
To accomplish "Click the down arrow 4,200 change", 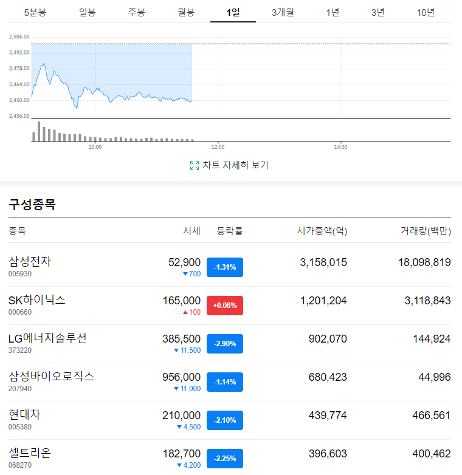I will point(188,465).
